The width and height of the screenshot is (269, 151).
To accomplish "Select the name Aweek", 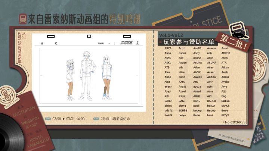I will (198, 77).
